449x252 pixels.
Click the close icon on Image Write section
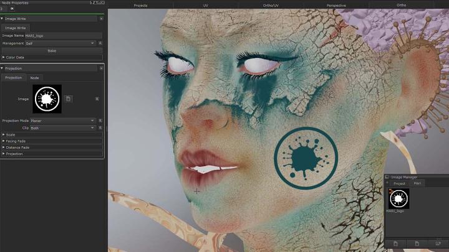[x=101, y=19]
